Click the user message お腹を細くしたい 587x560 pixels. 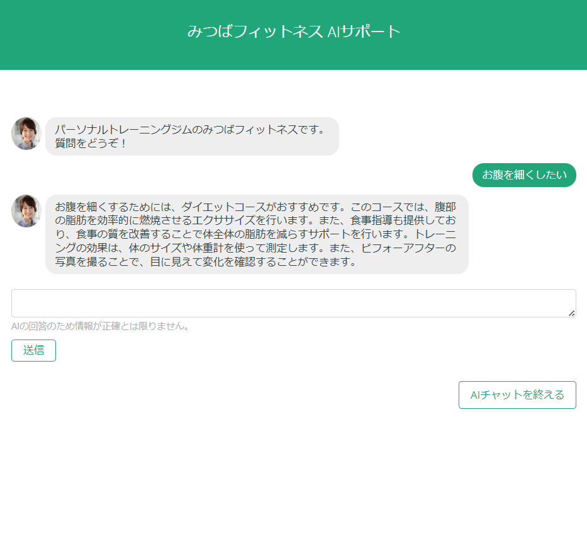[x=524, y=175]
